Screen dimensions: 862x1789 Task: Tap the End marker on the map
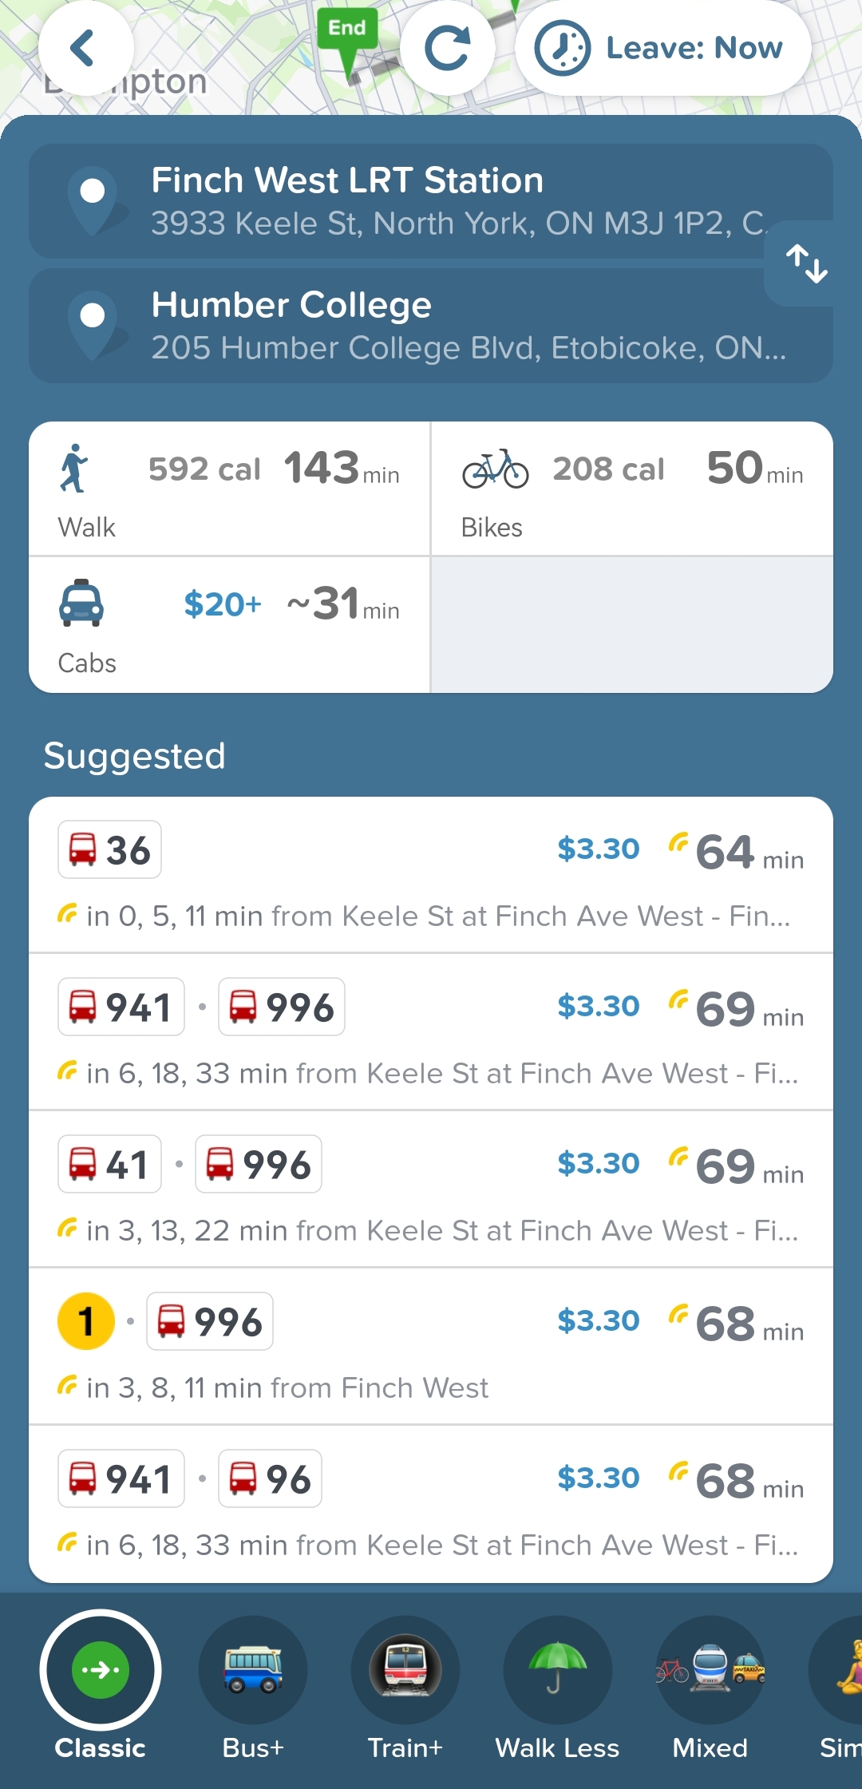[x=347, y=34]
